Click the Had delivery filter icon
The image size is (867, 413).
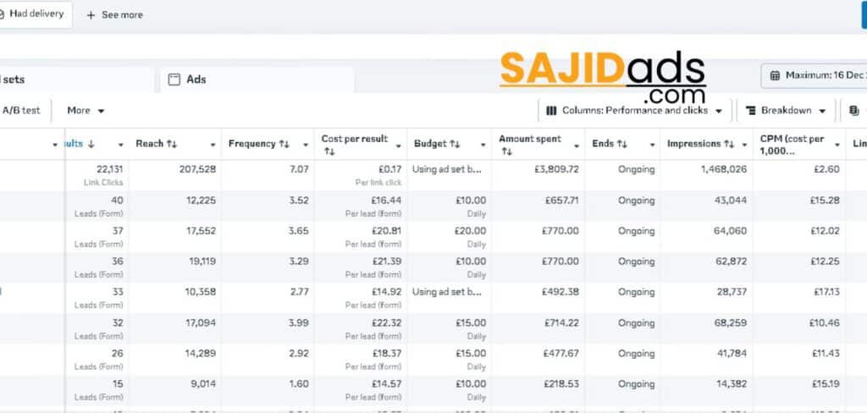tap(3, 14)
